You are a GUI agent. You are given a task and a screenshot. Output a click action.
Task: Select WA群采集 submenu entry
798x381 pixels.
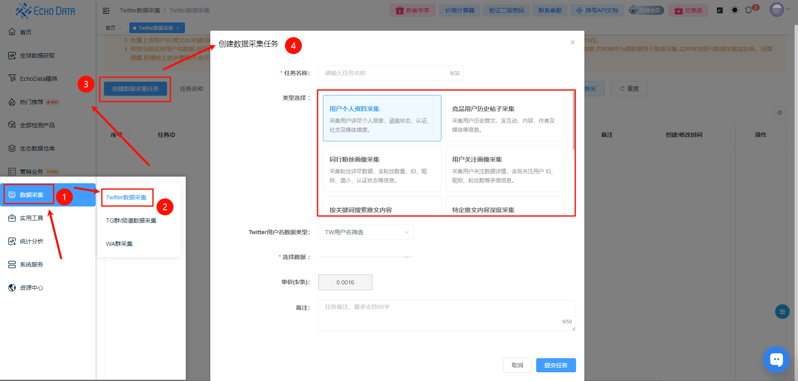119,244
